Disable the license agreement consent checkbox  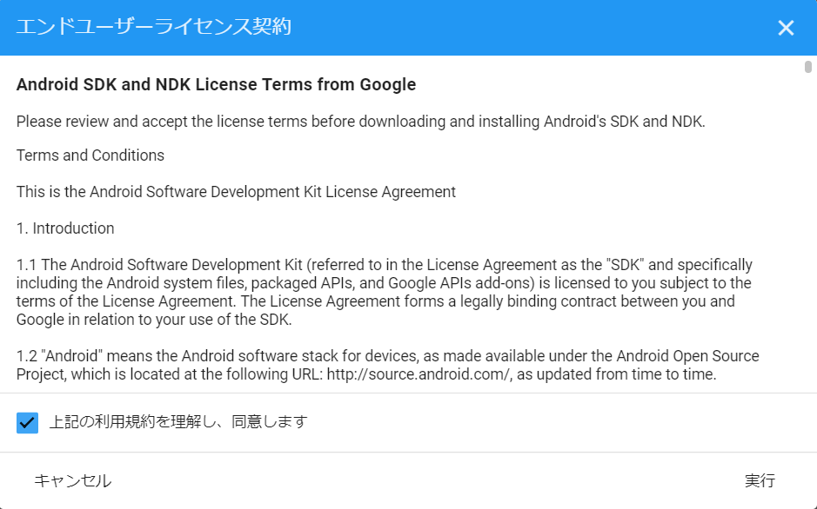[x=26, y=422]
